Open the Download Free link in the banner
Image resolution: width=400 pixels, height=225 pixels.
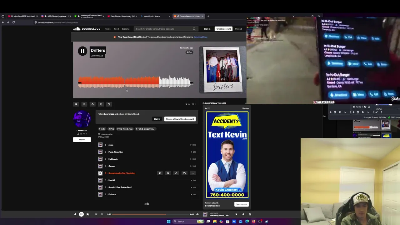(x=201, y=37)
